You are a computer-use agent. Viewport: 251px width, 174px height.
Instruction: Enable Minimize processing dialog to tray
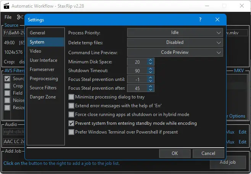(71, 97)
